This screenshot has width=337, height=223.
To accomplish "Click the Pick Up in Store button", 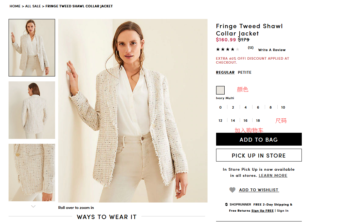I will [x=259, y=155].
